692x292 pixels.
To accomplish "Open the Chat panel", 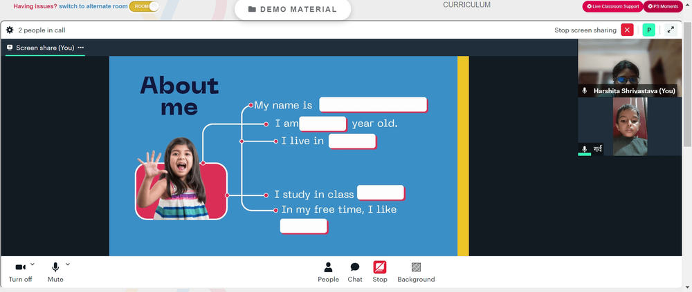I will tap(355, 272).
